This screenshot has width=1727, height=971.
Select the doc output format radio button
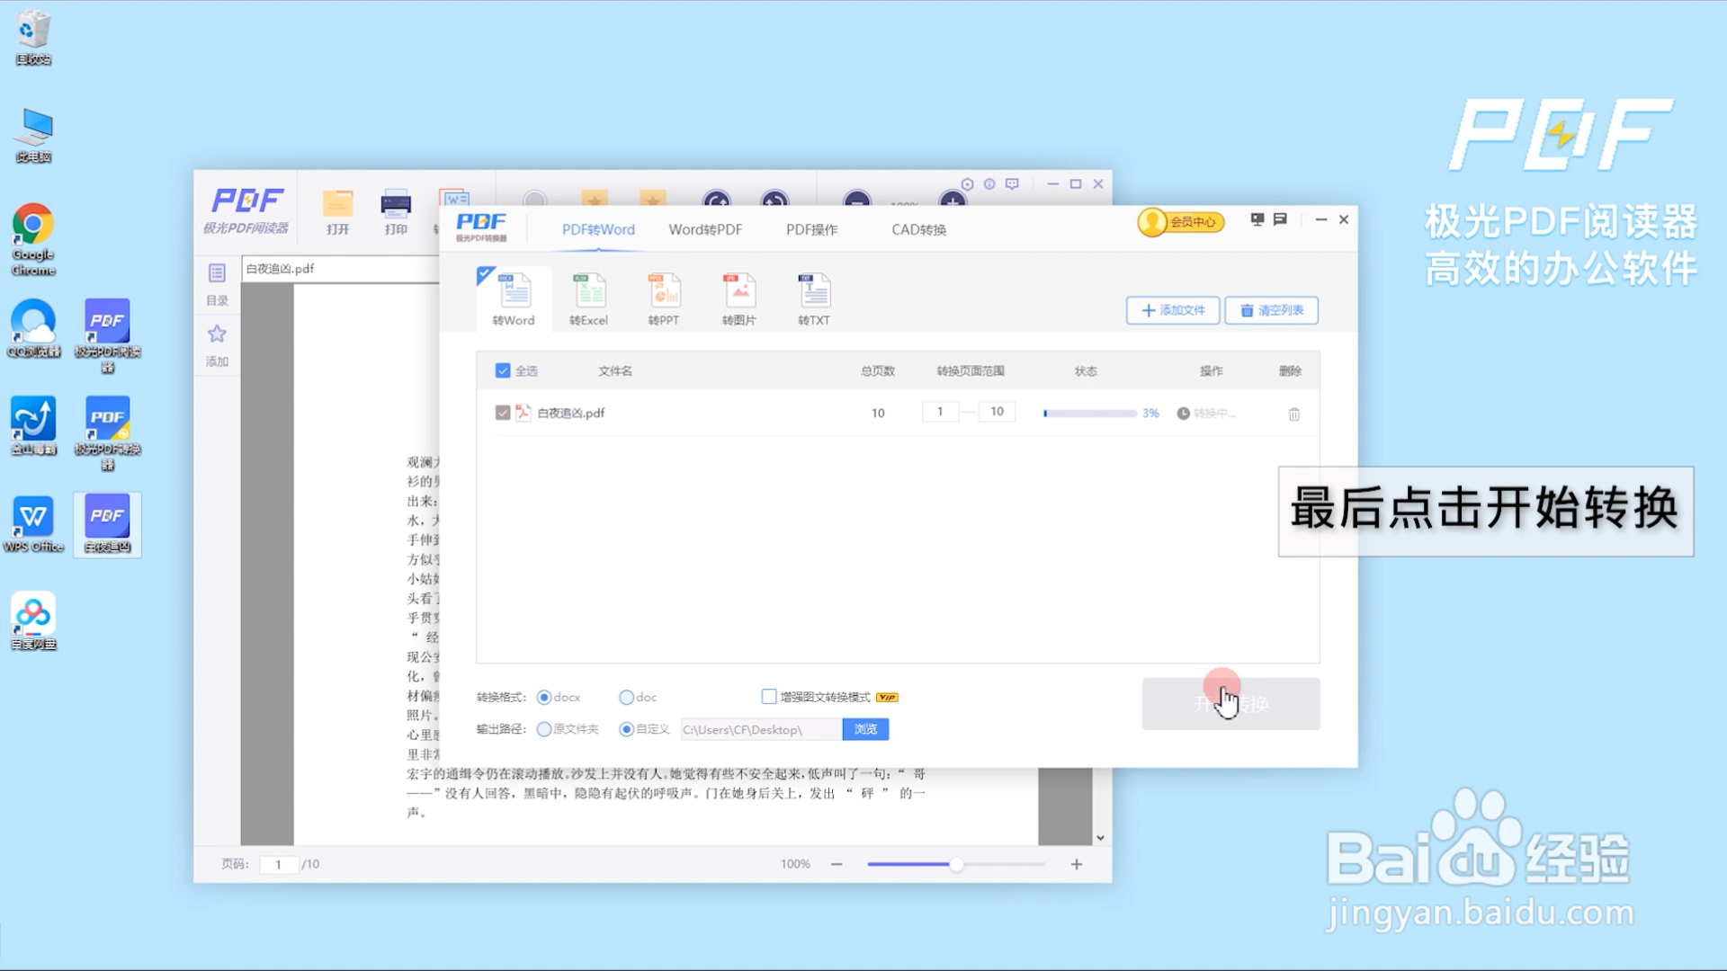click(x=626, y=696)
